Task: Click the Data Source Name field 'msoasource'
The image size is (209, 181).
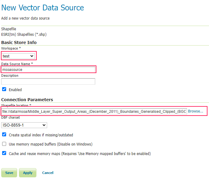Action: tap(49, 69)
